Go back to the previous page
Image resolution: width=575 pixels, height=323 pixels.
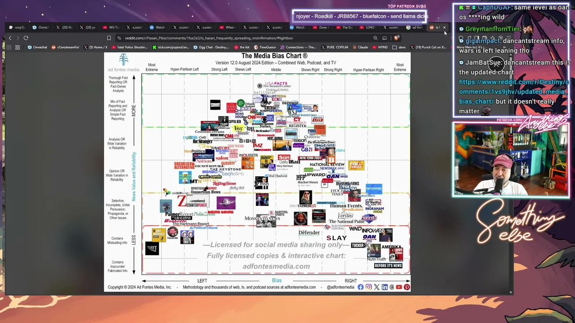tap(10, 38)
